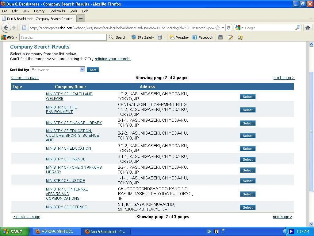Open the History menu

pos(39,11)
